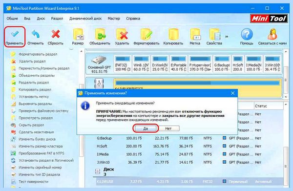Click Проверить файловую систему in side panel
This screenshot has height=191, width=293.
click(x=43, y=111)
